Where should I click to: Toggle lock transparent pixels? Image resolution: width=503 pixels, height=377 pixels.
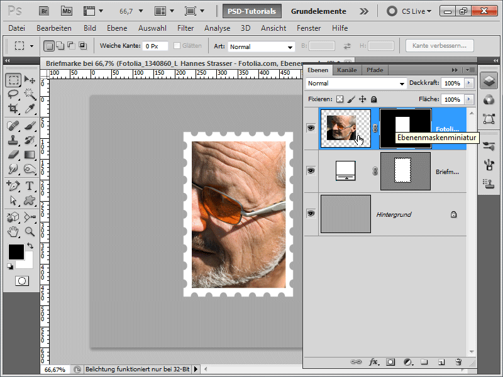(340, 99)
